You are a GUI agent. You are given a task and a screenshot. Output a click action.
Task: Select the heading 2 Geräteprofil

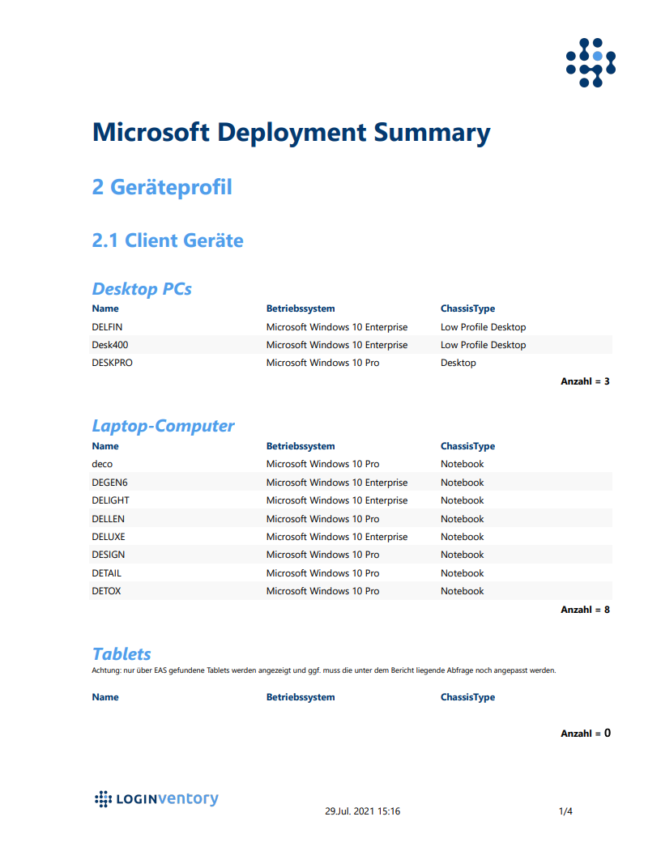click(x=162, y=187)
